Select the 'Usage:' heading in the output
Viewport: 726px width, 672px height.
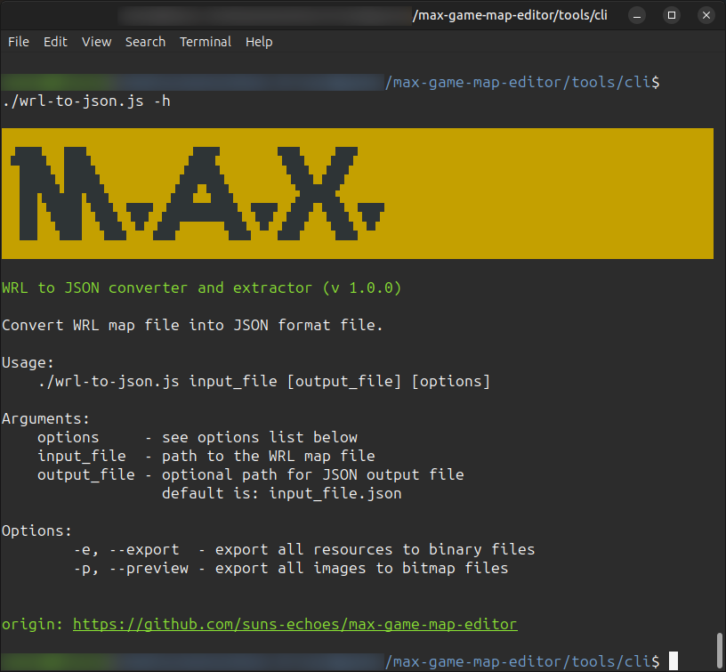click(27, 362)
